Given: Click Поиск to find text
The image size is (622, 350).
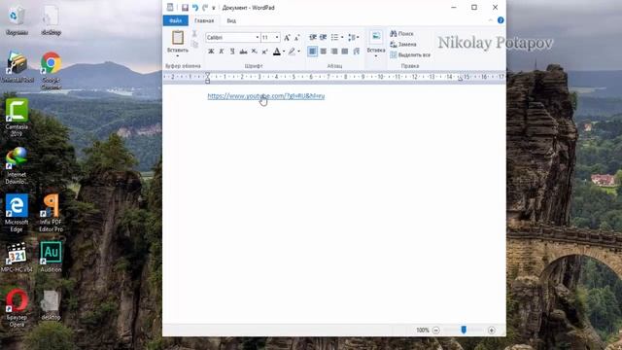Looking at the screenshot, I should click(401, 34).
